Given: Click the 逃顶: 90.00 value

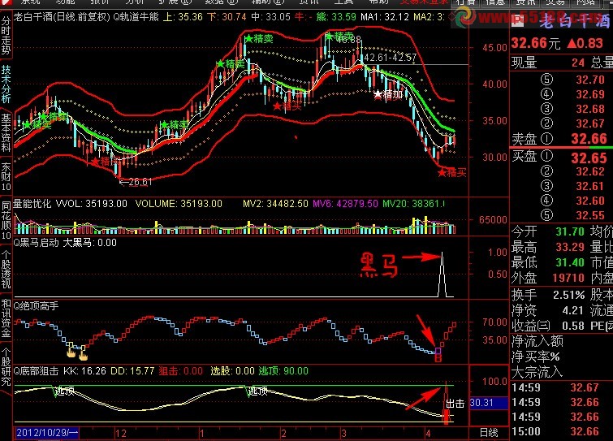Looking at the screenshot, I should pyautogui.click(x=283, y=370).
